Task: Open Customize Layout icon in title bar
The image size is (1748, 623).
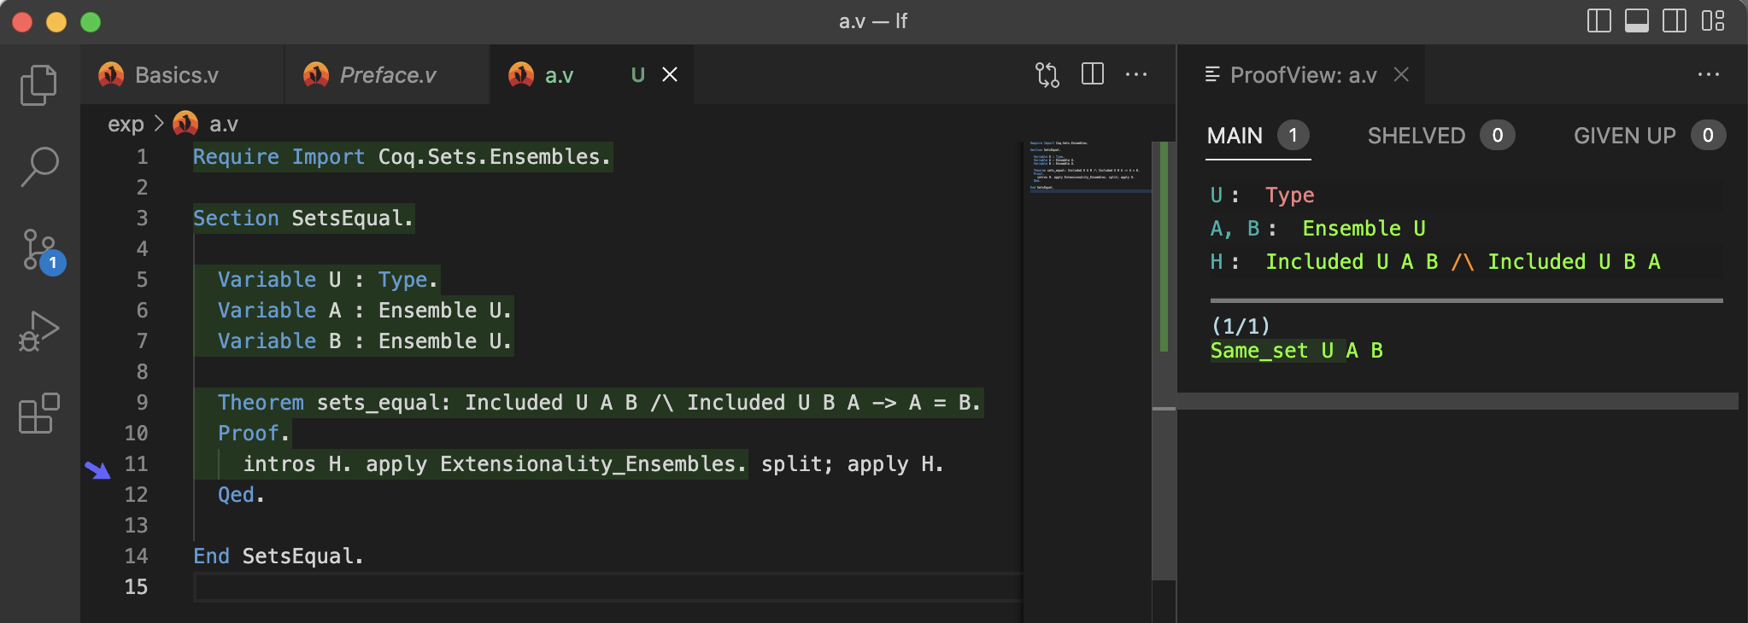Action: pyautogui.click(x=1713, y=20)
